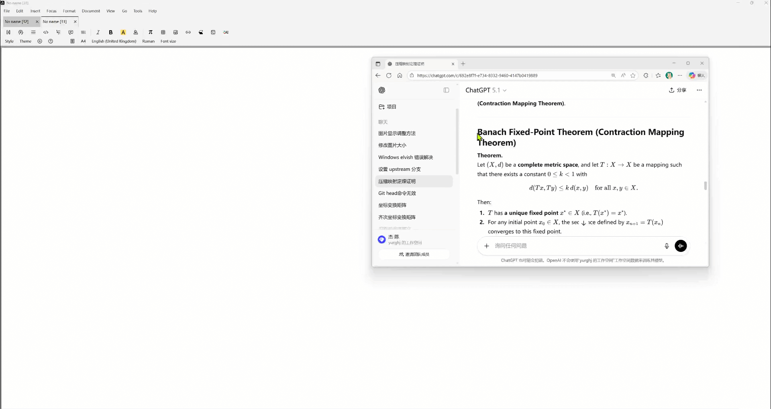Toggle the ChatGPT sidebar panel
771x409 pixels.
(446, 90)
